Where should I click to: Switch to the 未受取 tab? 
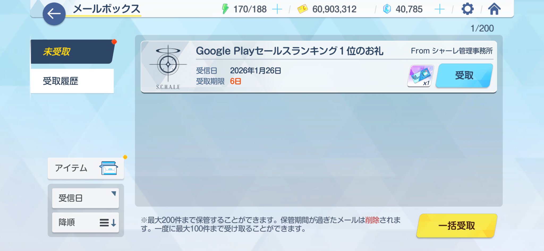click(72, 52)
